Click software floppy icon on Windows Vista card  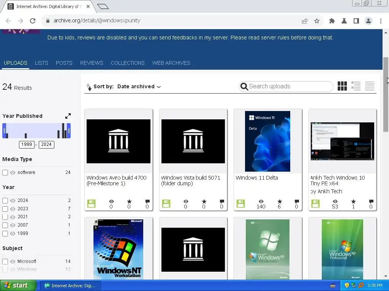pyautogui.click(x=166, y=203)
